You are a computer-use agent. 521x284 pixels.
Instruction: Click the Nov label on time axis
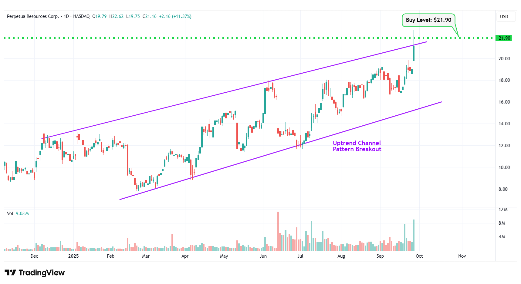click(462, 256)
